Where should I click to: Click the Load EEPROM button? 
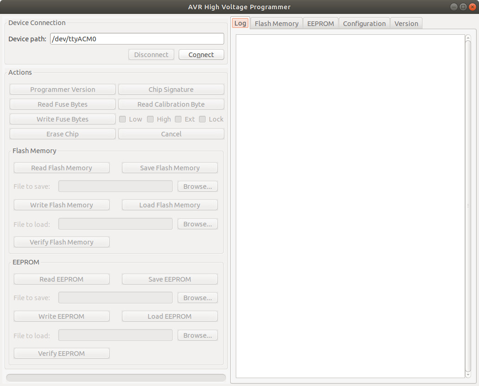tap(170, 316)
